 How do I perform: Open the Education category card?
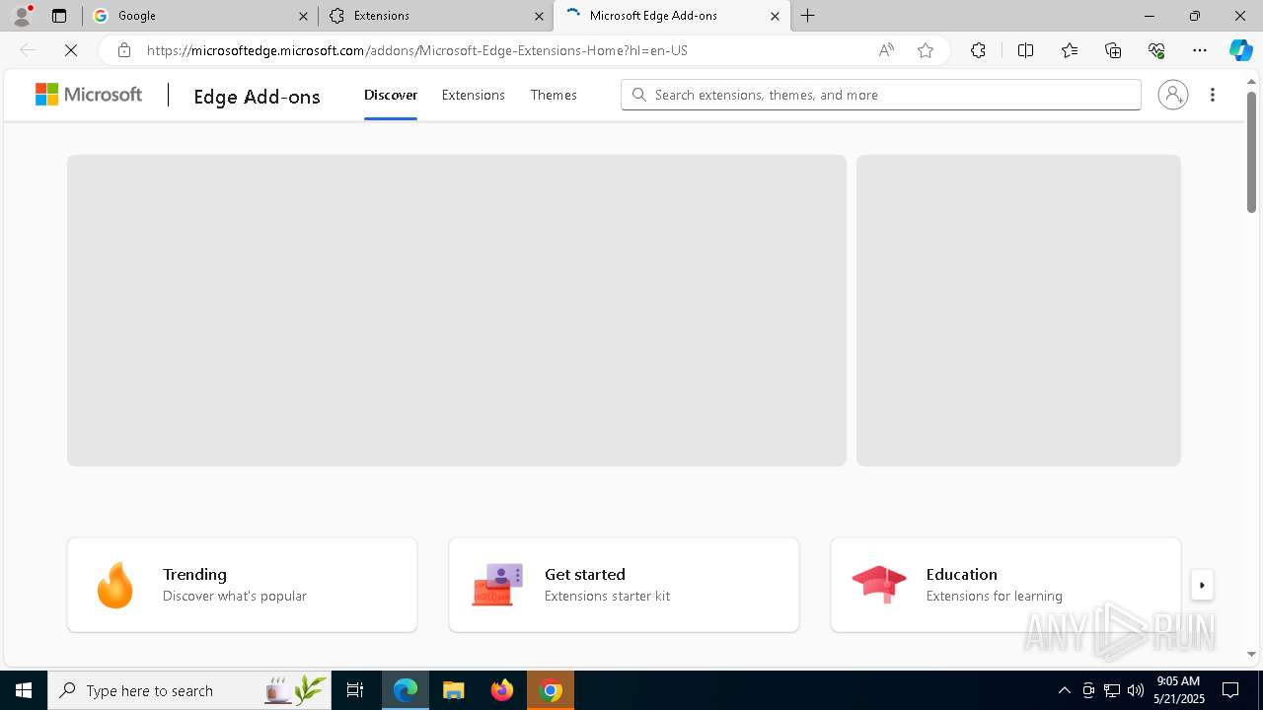[x=1005, y=585]
